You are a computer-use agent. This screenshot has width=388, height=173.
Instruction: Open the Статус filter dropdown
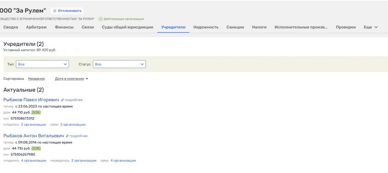pos(119,64)
